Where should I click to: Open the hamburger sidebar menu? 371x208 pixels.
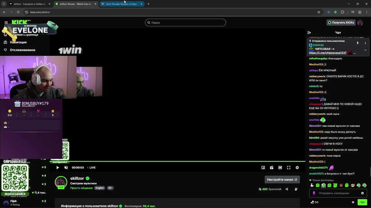6,23
